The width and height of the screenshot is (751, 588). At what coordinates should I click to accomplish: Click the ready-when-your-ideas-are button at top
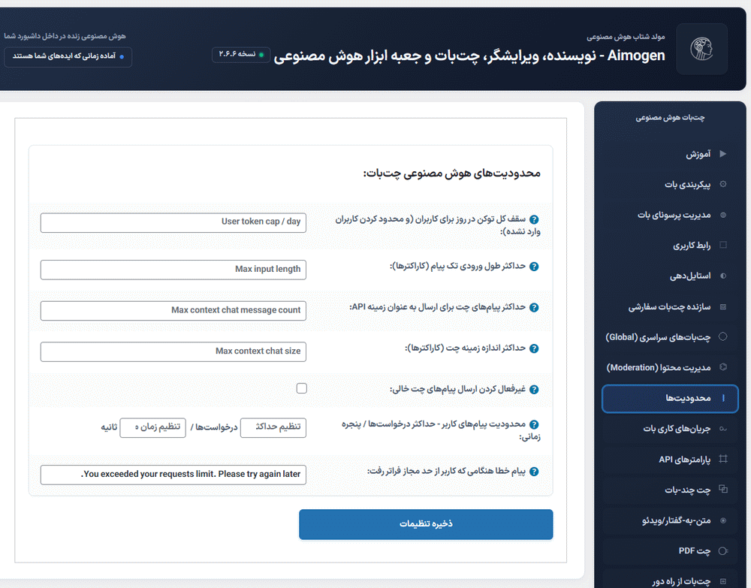point(68,56)
